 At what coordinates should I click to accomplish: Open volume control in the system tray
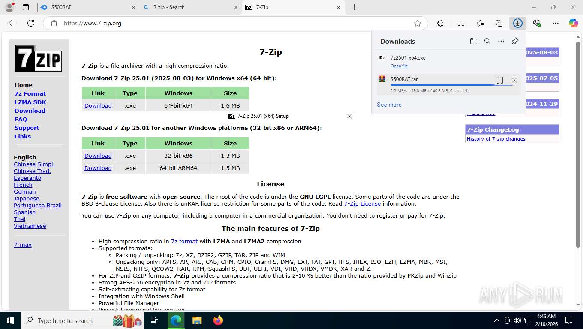pyautogui.click(x=517, y=320)
